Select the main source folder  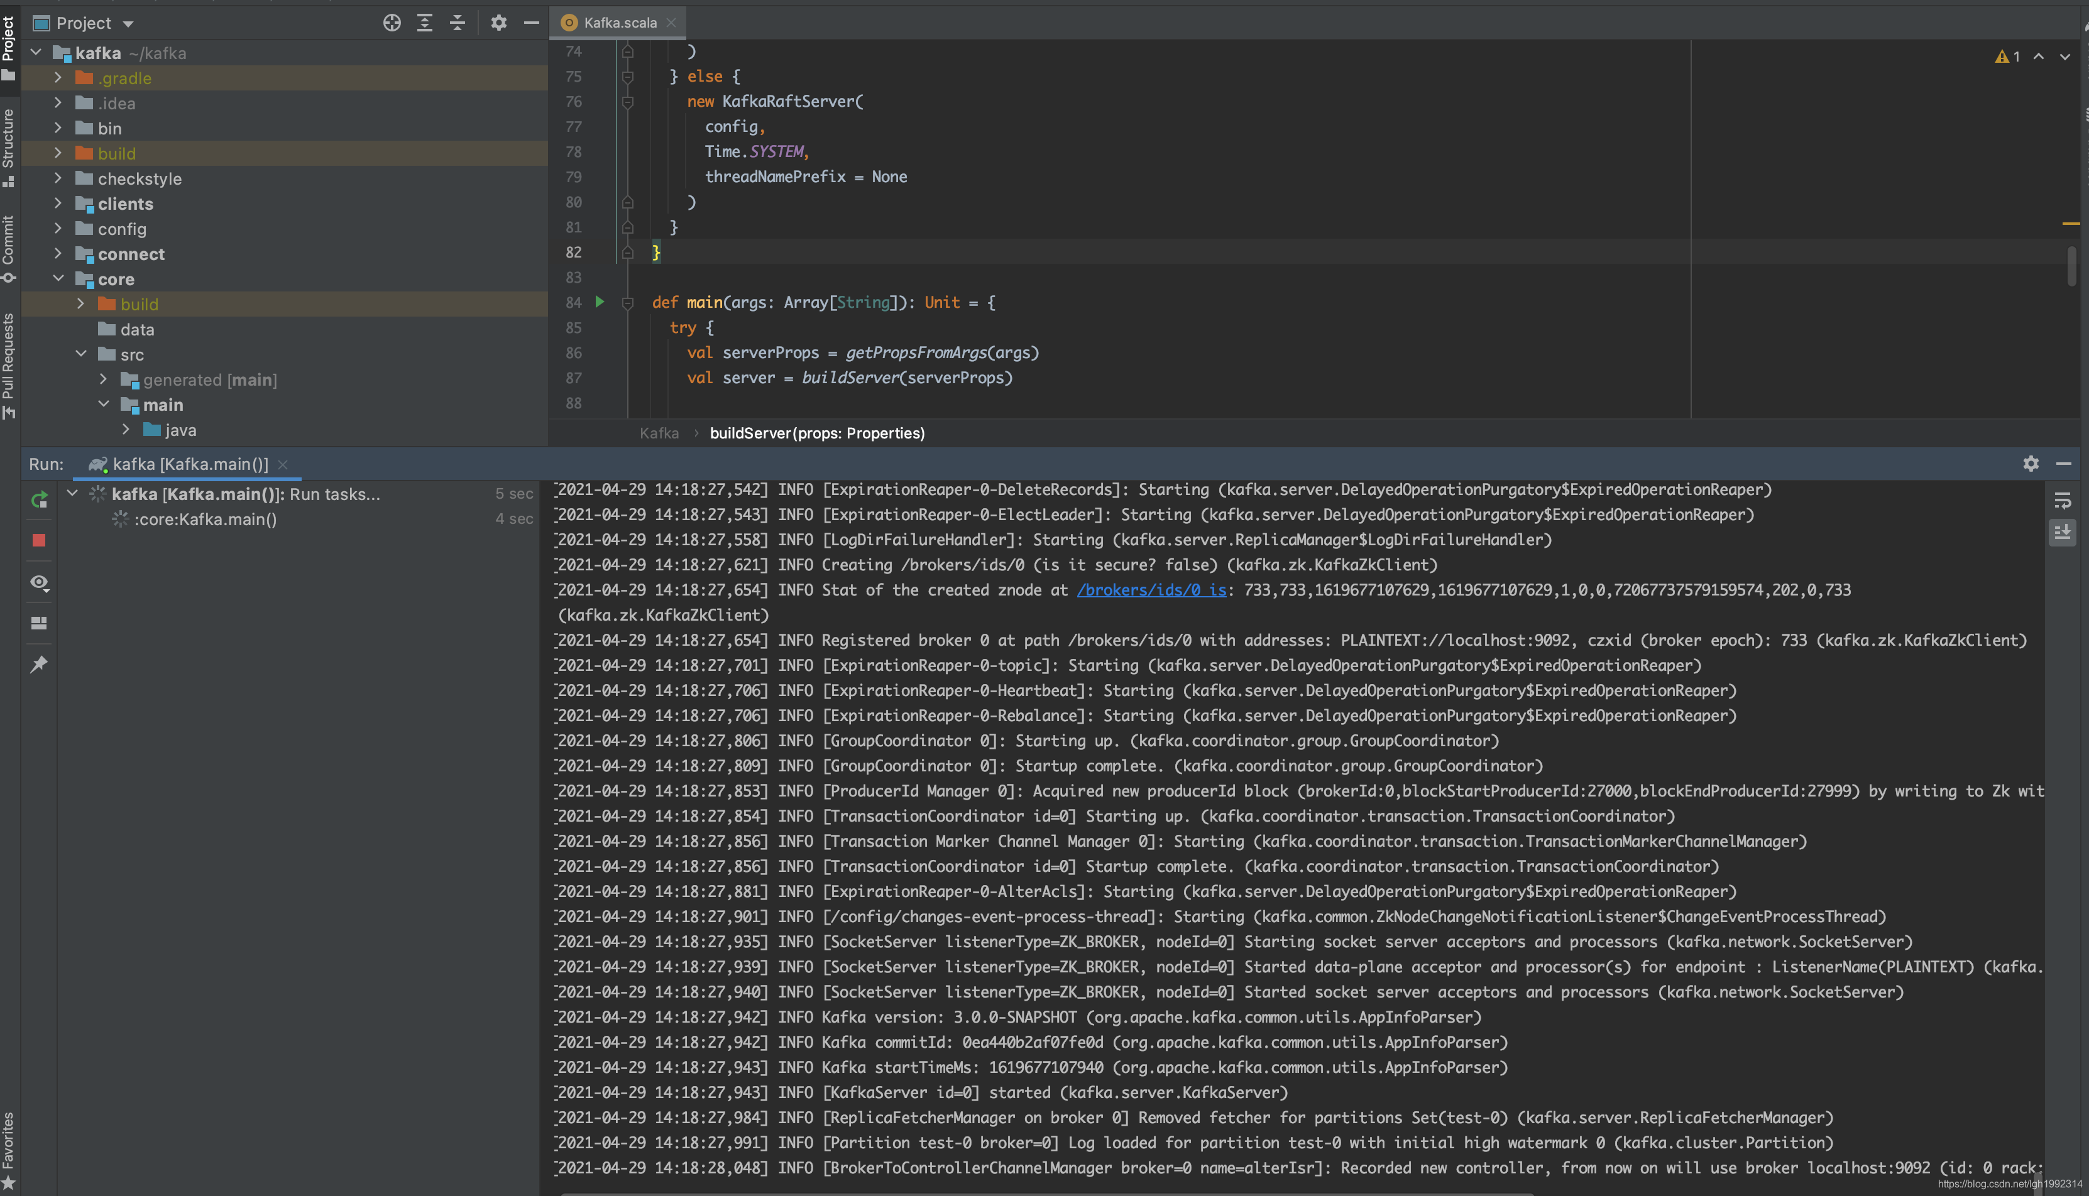tap(284, 405)
